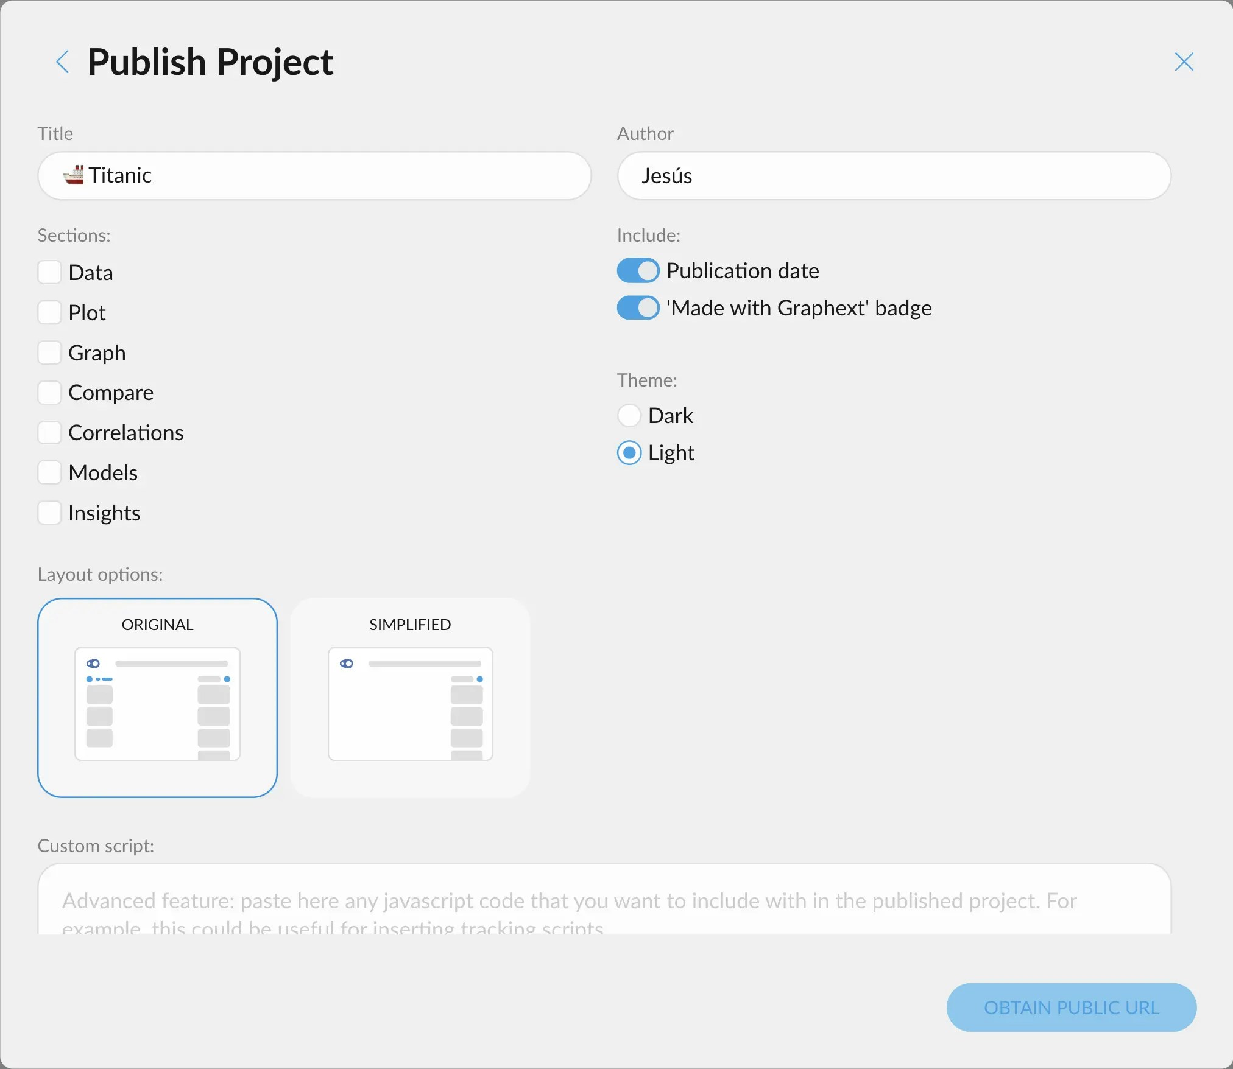The image size is (1233, 1069).
Task: Click the Author input field
Action: point(893,176)
